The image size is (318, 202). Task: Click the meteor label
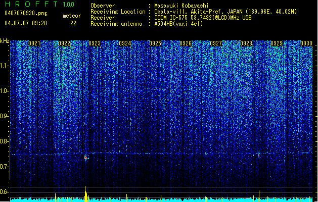tap(72, 16)
